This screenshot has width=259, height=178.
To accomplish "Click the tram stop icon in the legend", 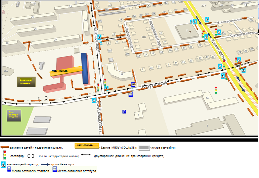I will point(9,169).
